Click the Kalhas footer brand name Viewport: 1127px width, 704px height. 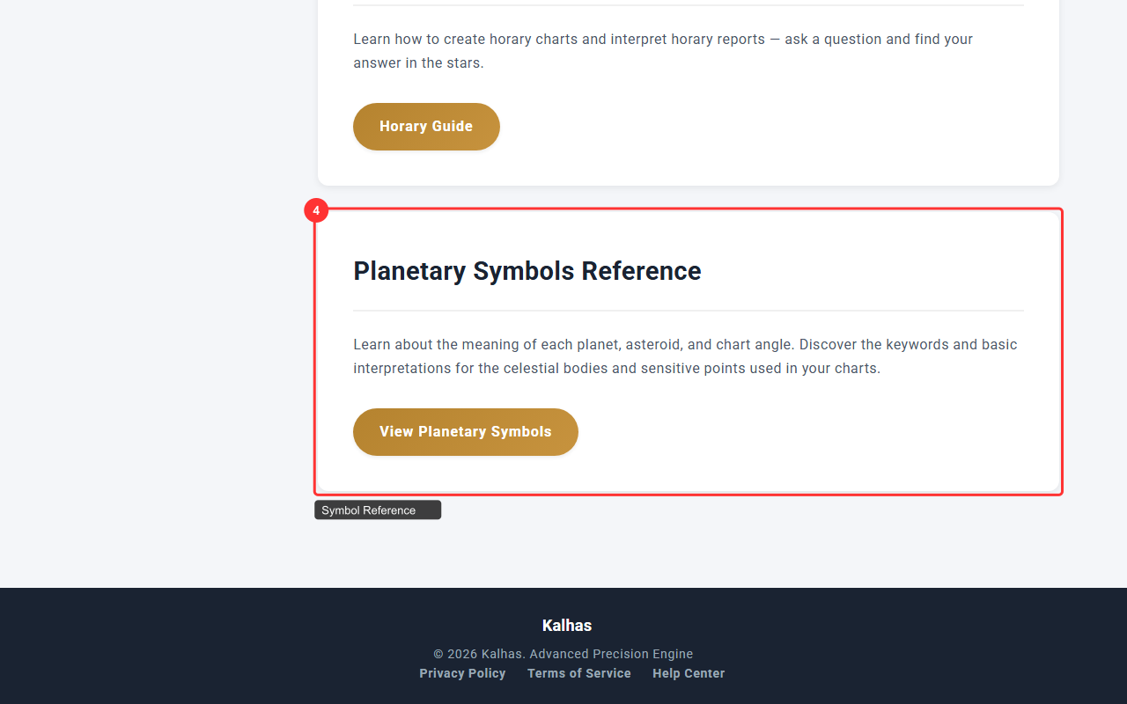[567, 626]
